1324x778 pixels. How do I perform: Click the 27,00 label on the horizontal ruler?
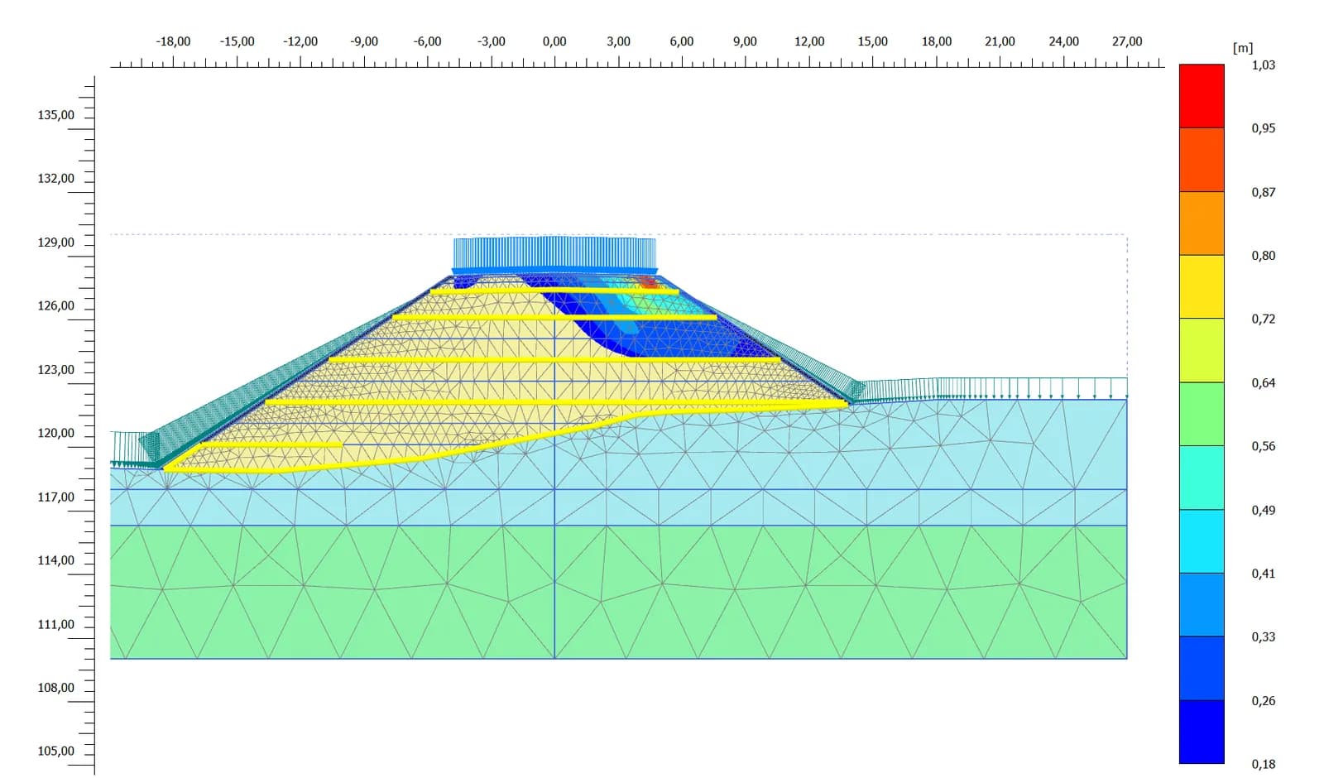(x=1127, y=41)
